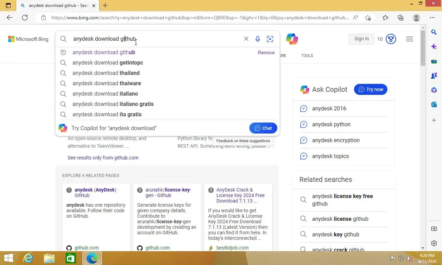Open sidebar settings gear

434,243
